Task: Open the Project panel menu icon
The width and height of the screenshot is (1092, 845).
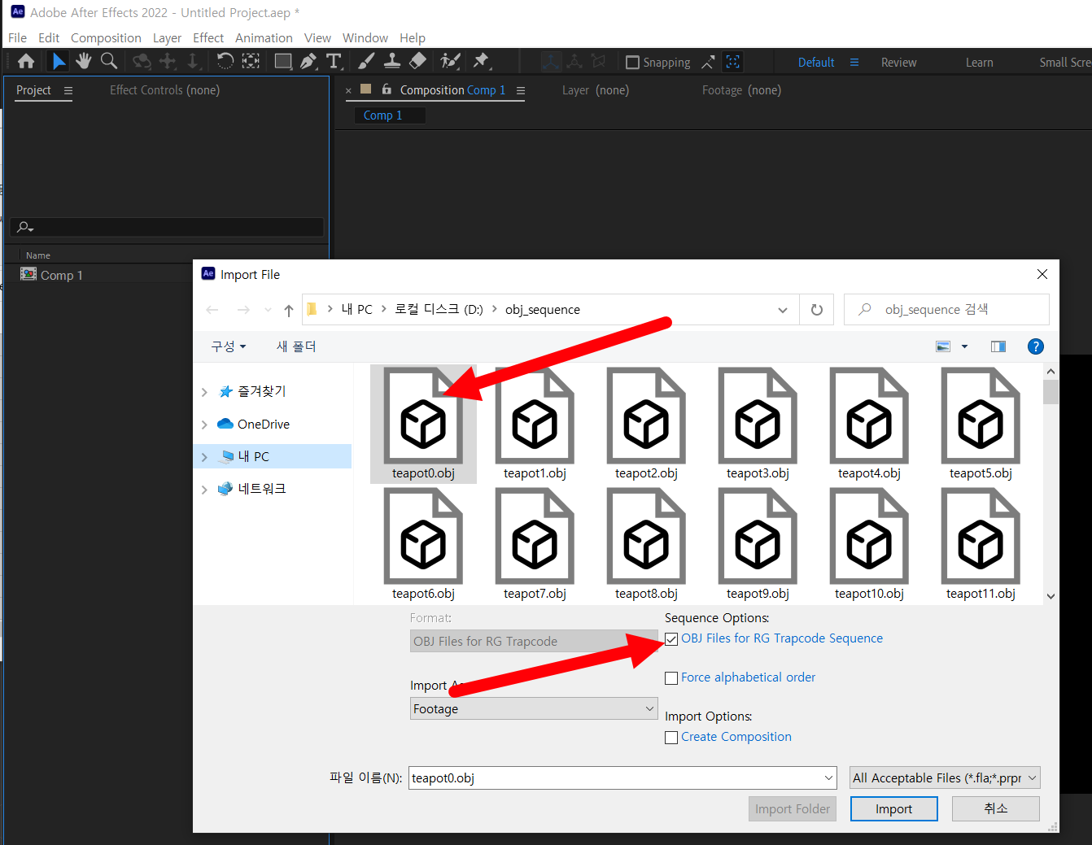Action: [x=68, y=90]
